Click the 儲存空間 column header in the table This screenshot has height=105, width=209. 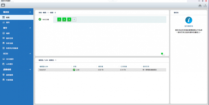coord(146,66)
